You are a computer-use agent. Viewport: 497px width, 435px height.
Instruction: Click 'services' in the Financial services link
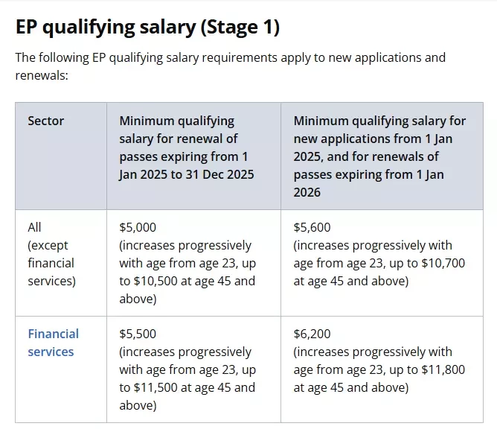point(51,352)
